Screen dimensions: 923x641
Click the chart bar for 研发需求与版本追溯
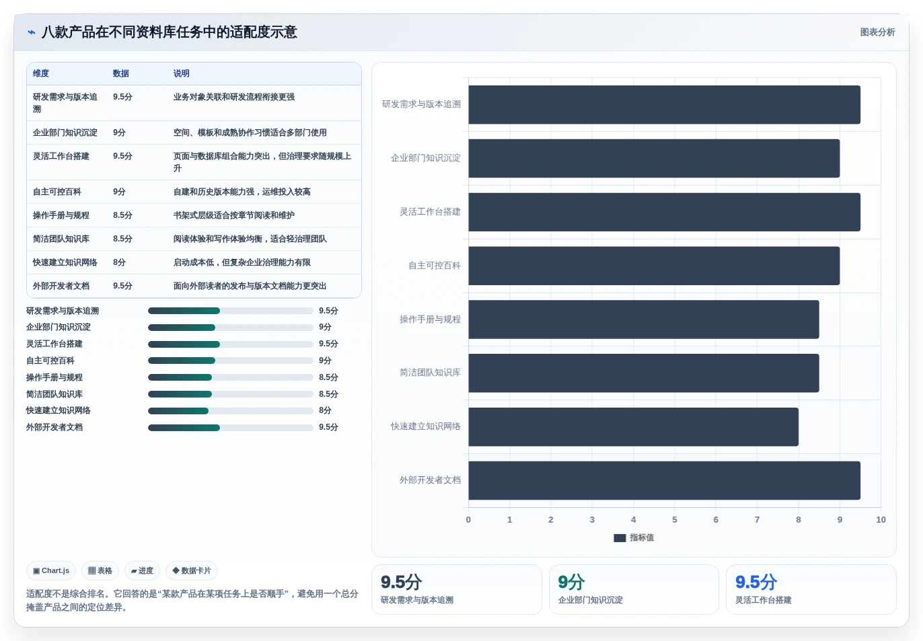click(x=664, y=104)
